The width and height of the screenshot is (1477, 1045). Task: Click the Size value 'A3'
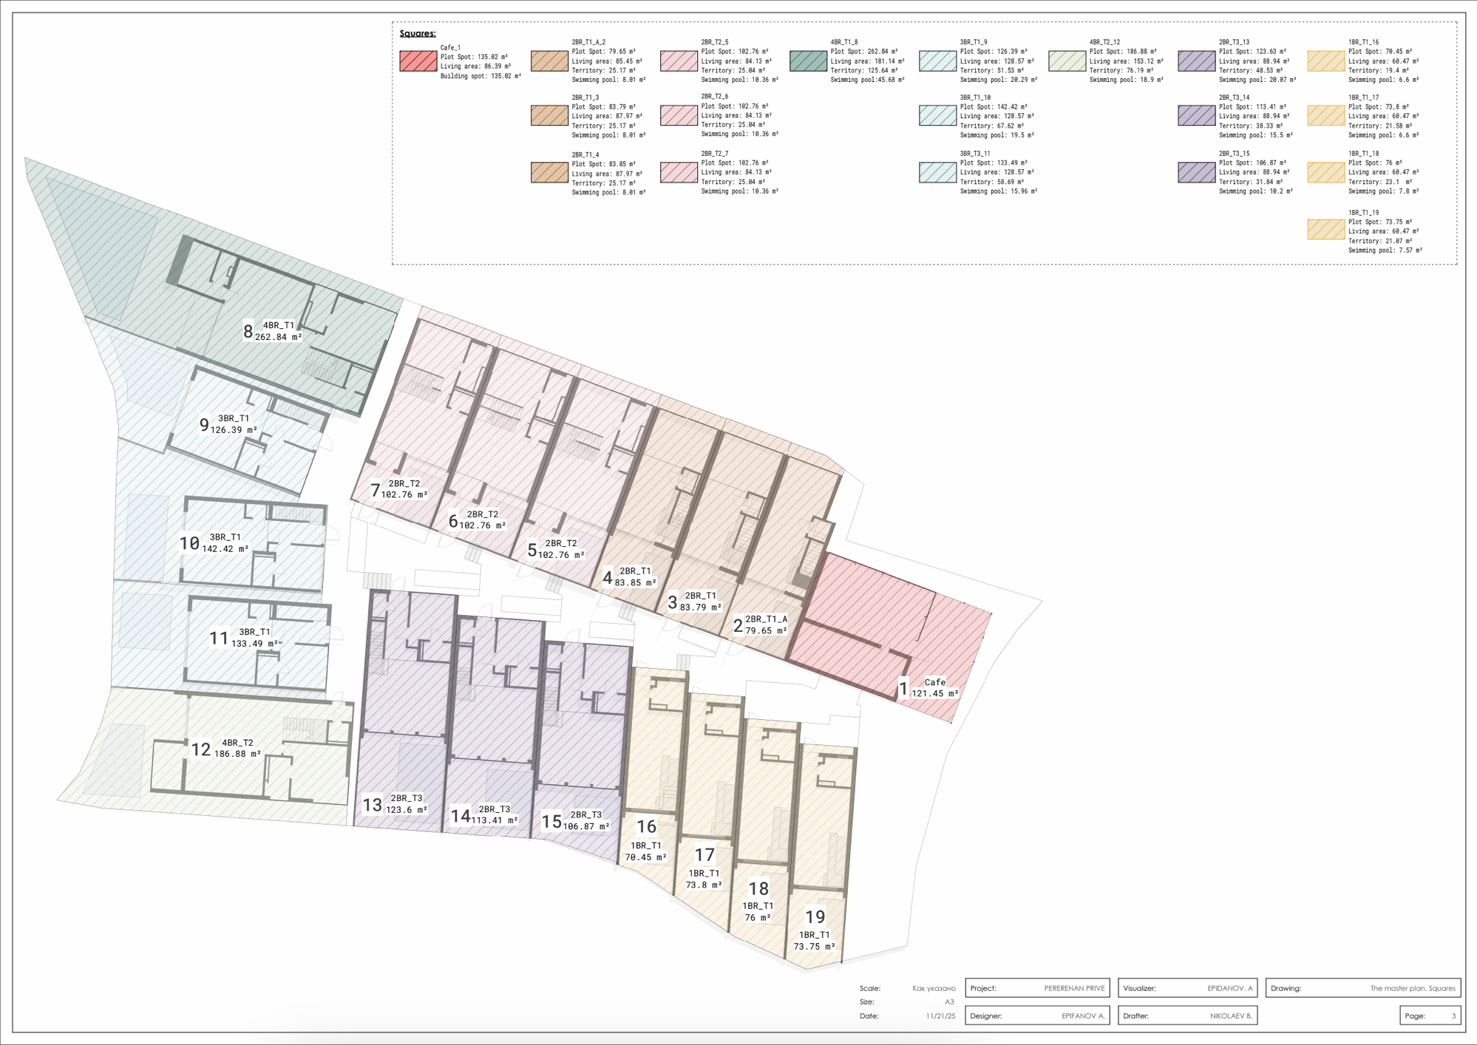pos(949,1002)
